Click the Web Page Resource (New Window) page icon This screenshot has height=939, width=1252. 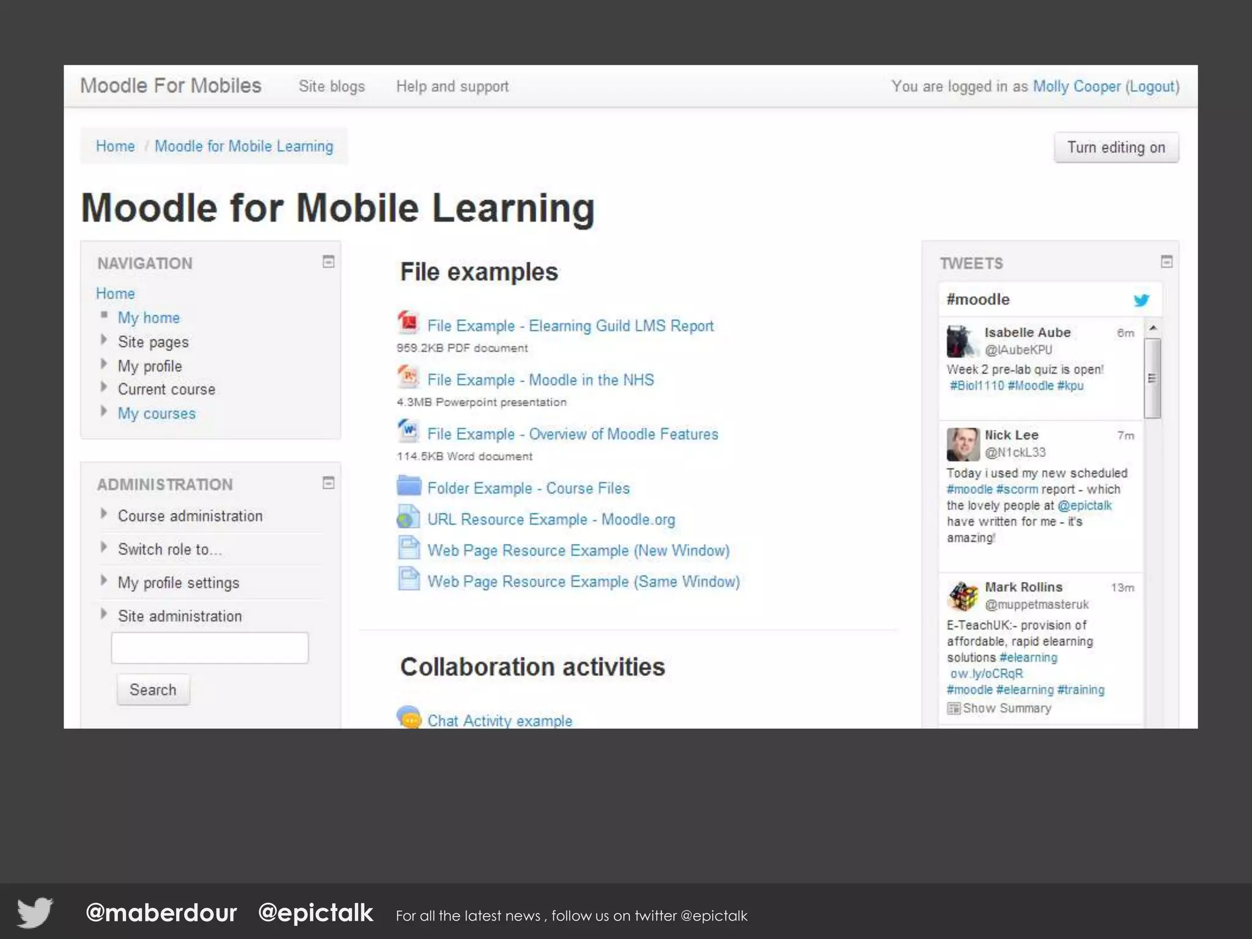408,548
